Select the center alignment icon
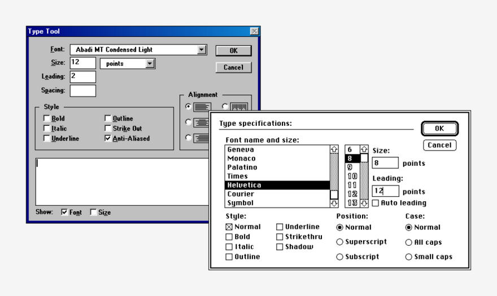This screenshot has height=296, width=497. click(201, 122)
